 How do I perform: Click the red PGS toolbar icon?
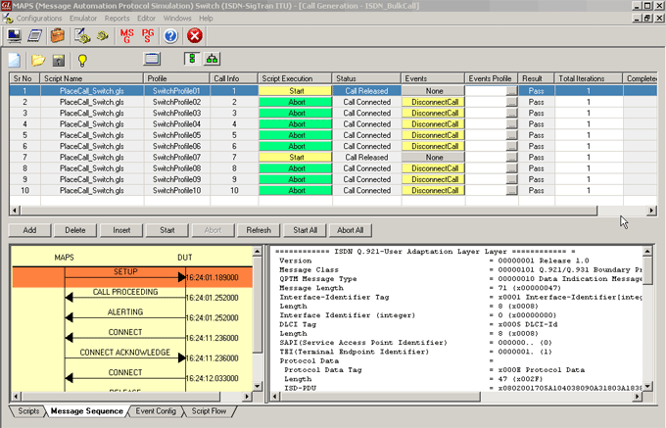tap(148, 35)
